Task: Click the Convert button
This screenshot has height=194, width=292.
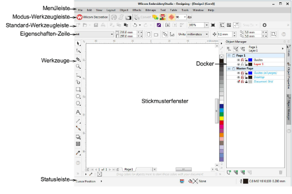Action: click(x=143, y=17)
